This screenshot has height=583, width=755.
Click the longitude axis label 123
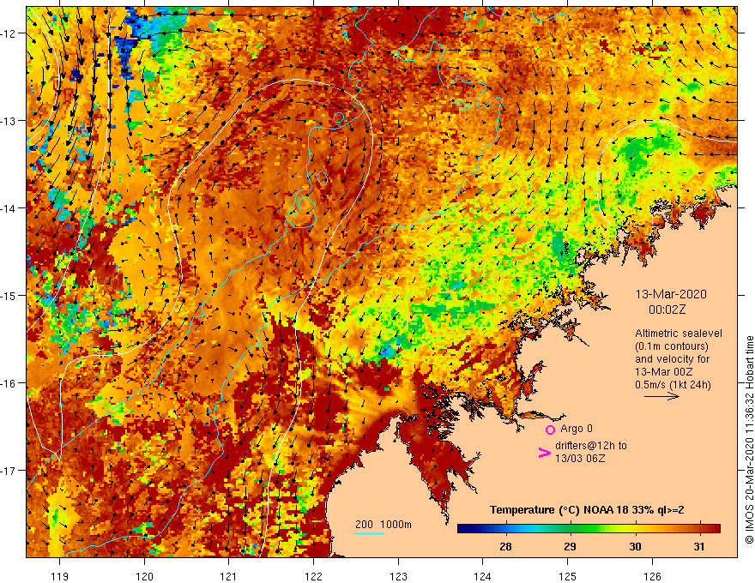[398, 576]
